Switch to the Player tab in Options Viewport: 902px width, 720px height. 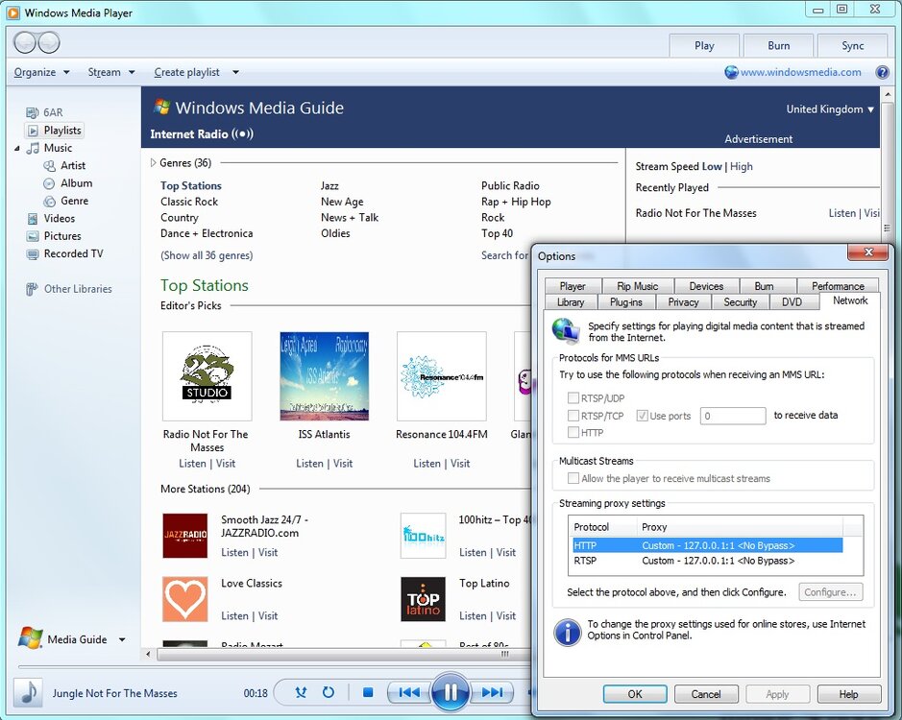pyautogui.click(x=573, y=286)
